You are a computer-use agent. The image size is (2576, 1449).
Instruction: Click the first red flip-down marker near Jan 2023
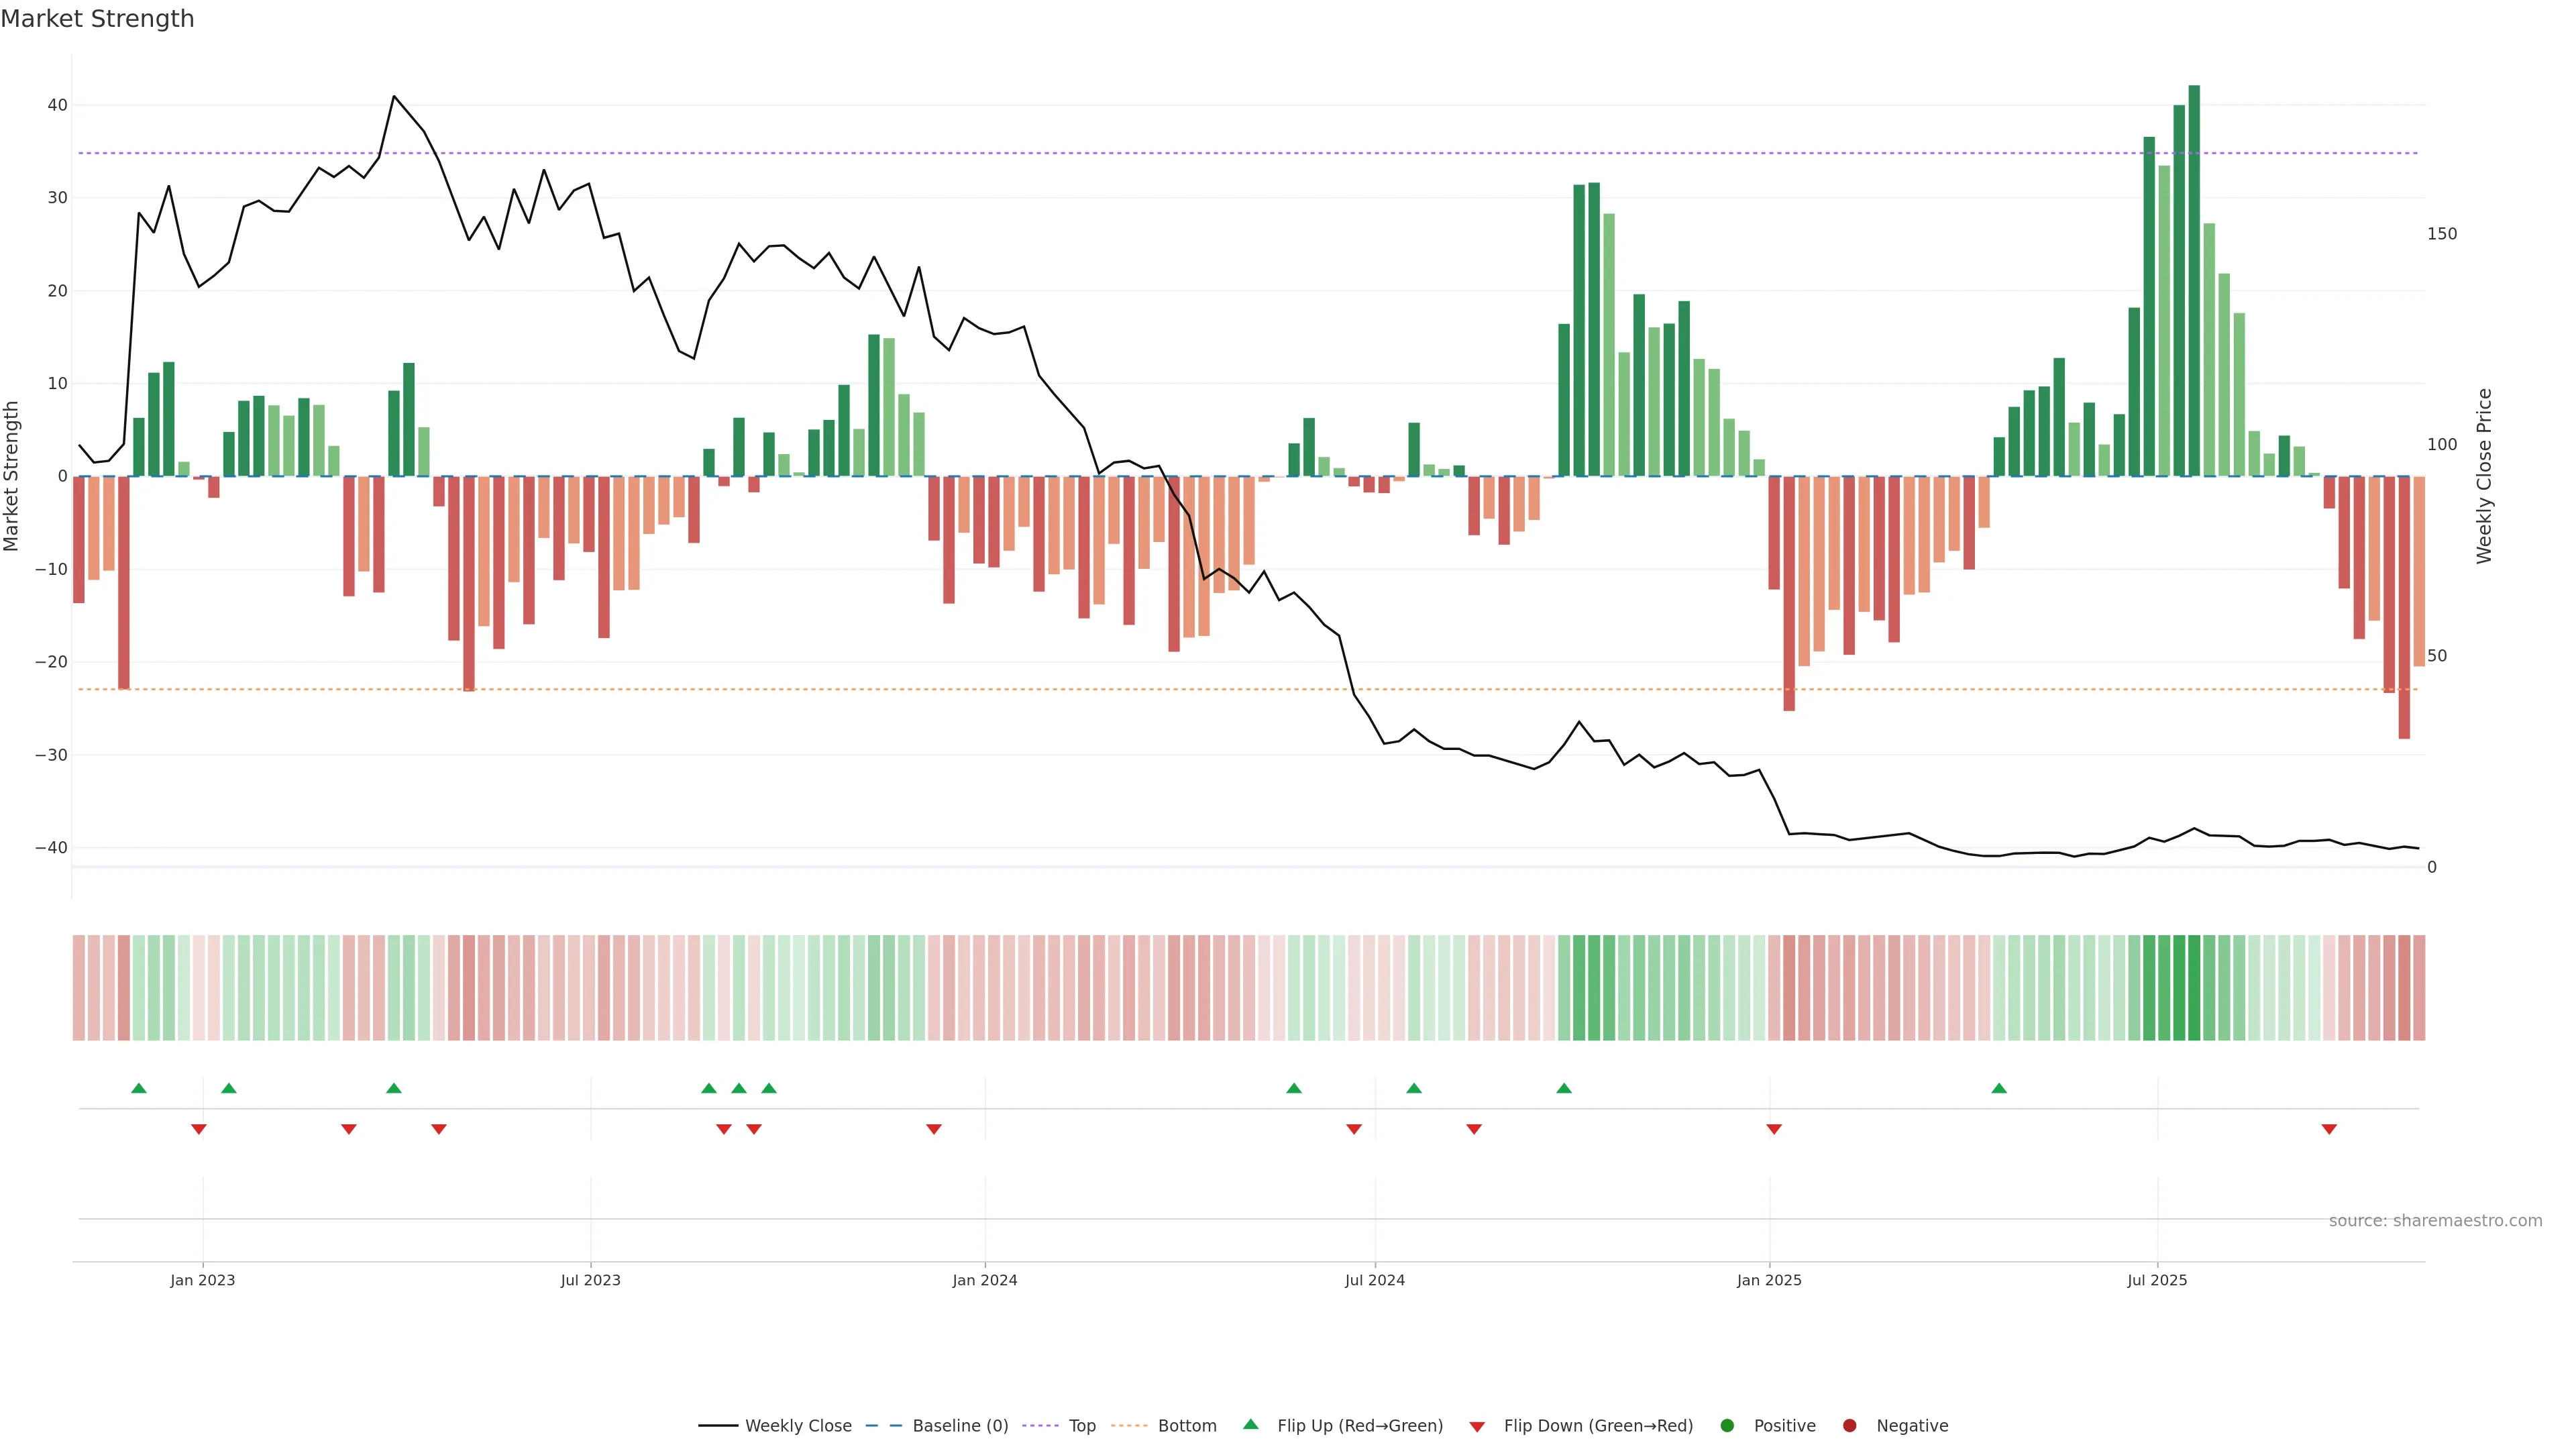199,1129
